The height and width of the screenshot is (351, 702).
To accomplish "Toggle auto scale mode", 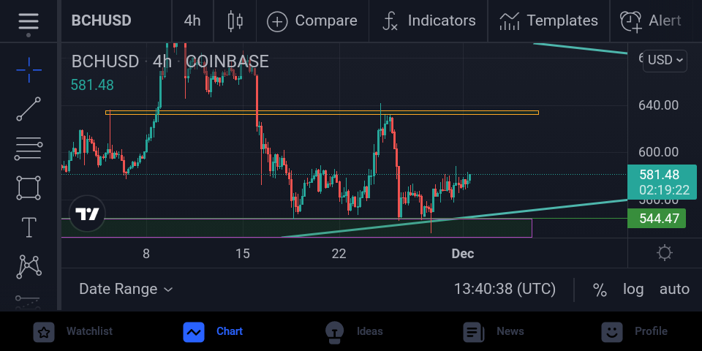I will 674,290.
